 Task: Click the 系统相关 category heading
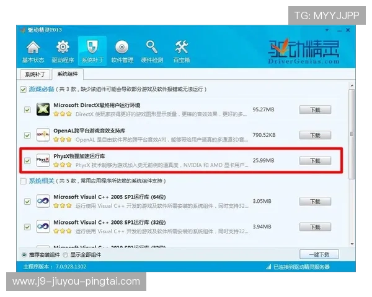tap(42, 181)
